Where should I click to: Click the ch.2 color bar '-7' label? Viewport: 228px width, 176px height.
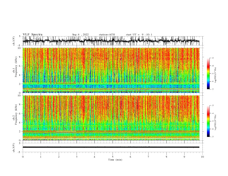coord(212,137)
